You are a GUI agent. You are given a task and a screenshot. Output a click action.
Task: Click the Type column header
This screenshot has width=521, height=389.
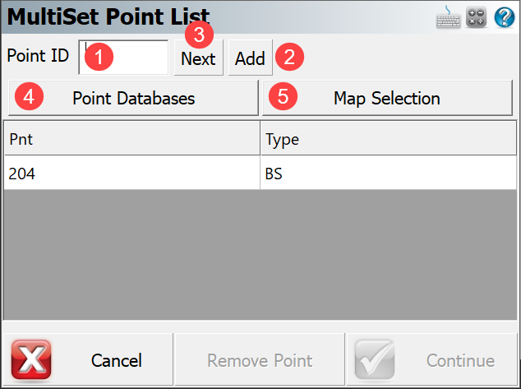389,139
